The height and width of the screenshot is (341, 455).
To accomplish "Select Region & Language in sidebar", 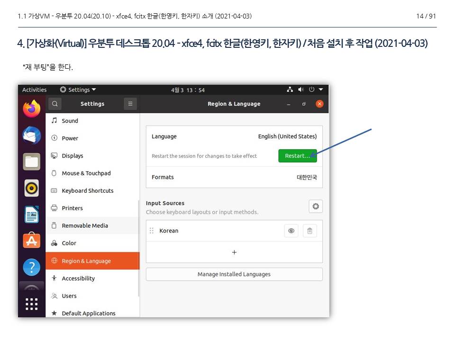I will [92, 260].
